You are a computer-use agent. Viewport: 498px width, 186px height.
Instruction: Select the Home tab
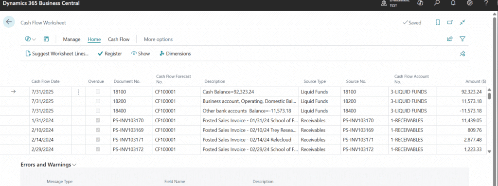click(94, 39)
